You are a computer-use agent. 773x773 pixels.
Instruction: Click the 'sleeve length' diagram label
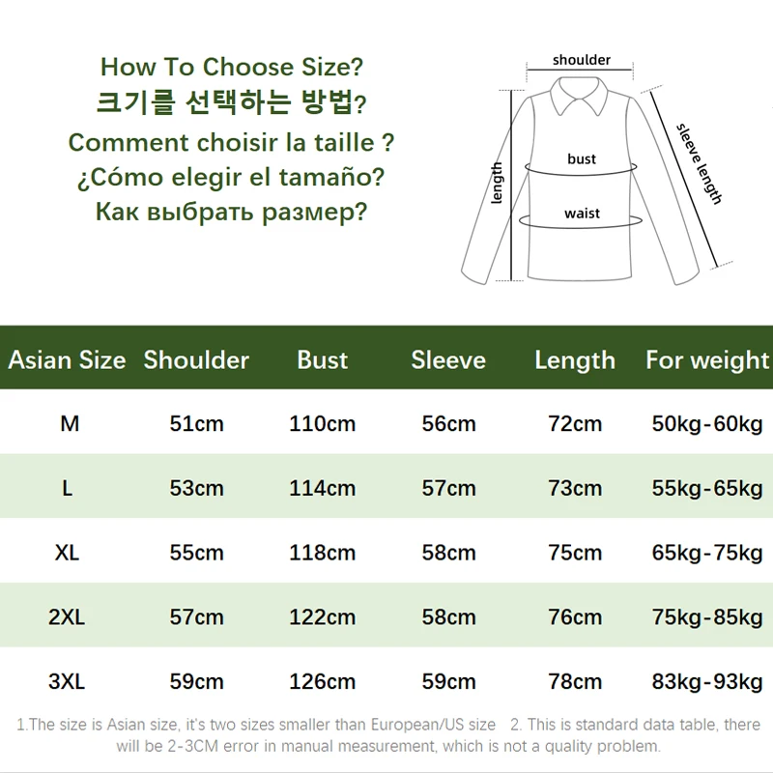[x=699, y=162]
